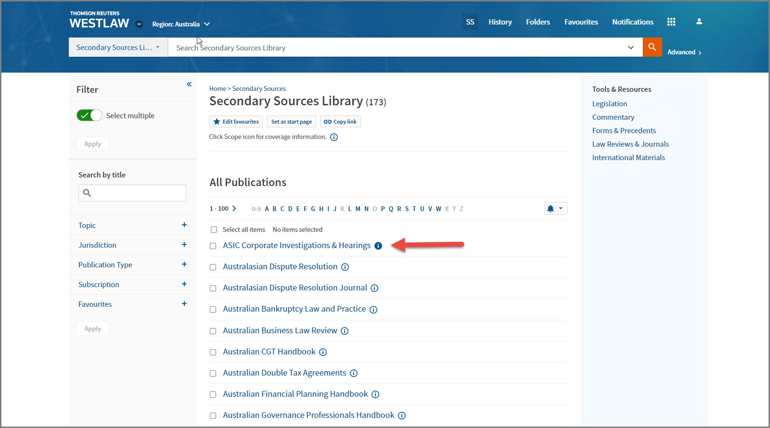Open the Favourites menu in header
The width and height of the screenshot is (770, 428).
click(581, 22)
